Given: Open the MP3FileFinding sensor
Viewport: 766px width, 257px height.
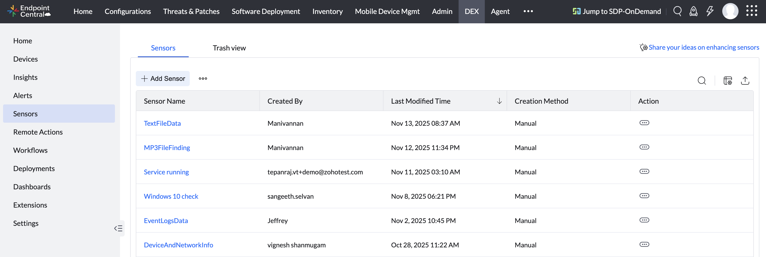Looking at the screenshot, I should click(167, 147).
